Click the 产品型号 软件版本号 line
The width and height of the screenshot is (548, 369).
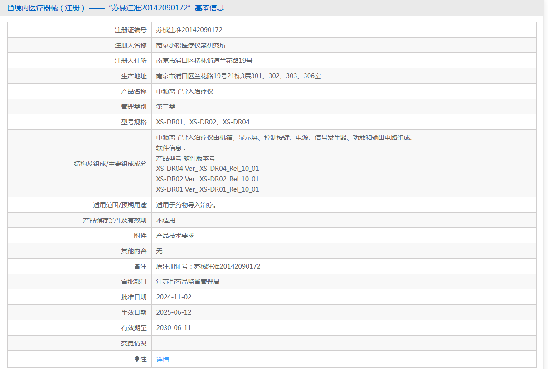click(x=185, y=158)
